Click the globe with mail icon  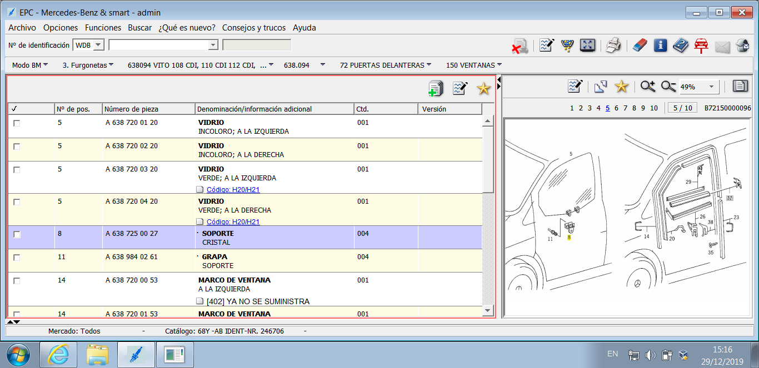[742, 46]
